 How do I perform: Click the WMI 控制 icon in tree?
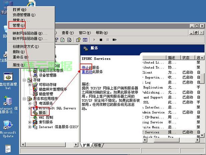[x=35, y=117]
